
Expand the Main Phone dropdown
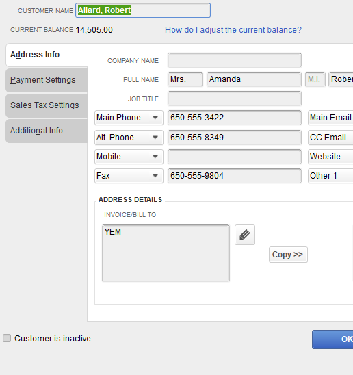point(129,118)
